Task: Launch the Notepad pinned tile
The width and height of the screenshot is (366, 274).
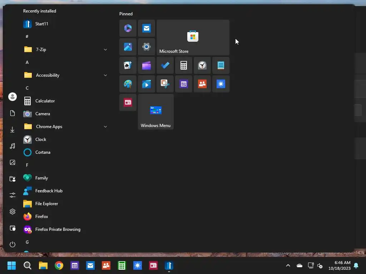Action: pos(221,66)
